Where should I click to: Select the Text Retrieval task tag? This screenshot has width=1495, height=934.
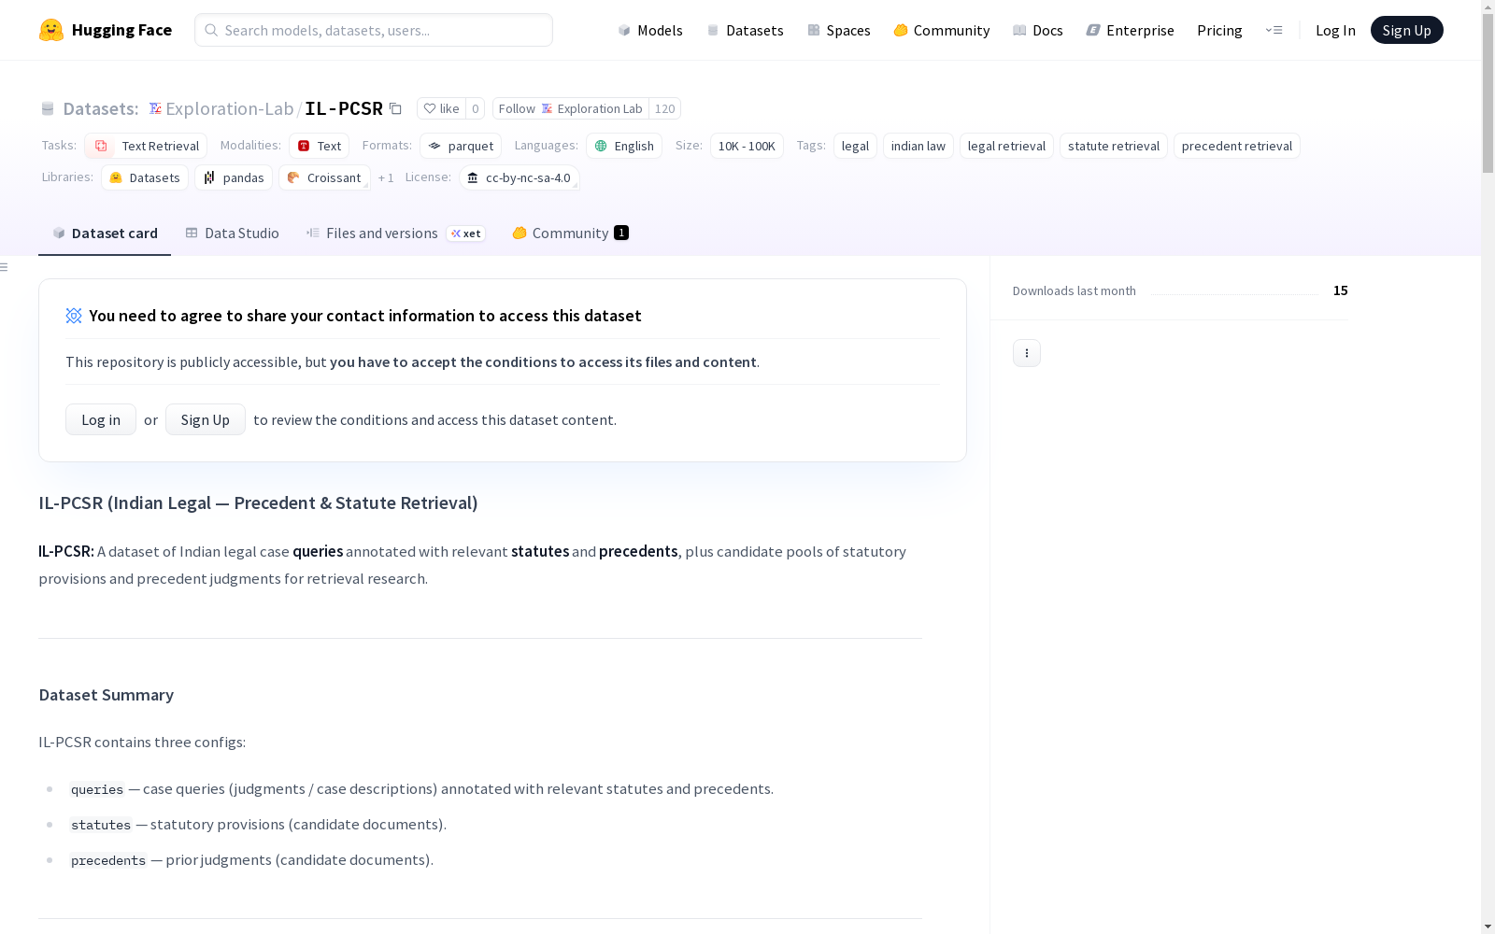point(146,146)
